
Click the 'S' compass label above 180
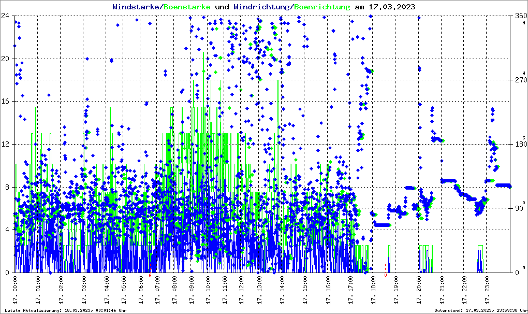524,138
